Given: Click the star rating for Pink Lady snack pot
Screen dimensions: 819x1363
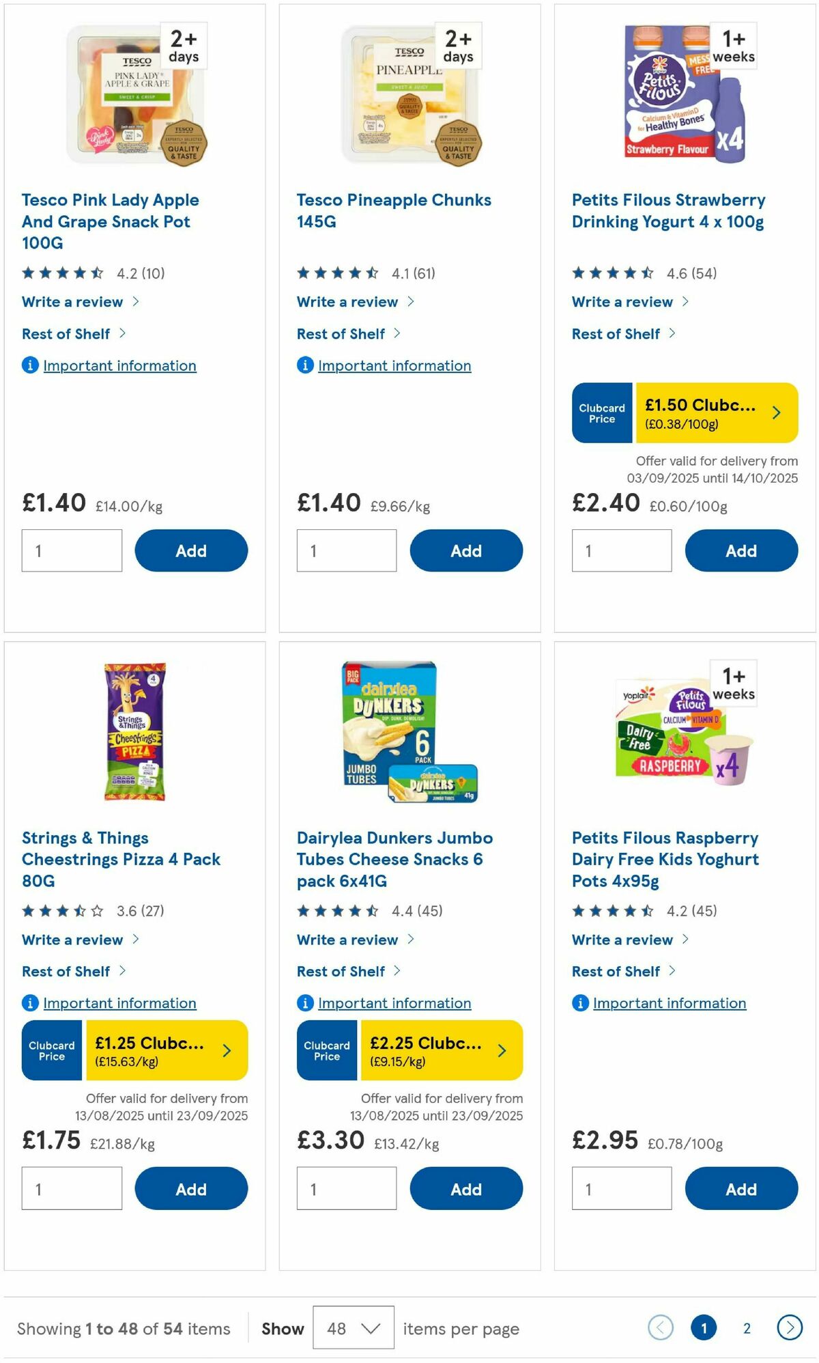Looking at the screenshot, I should (61, 272).
